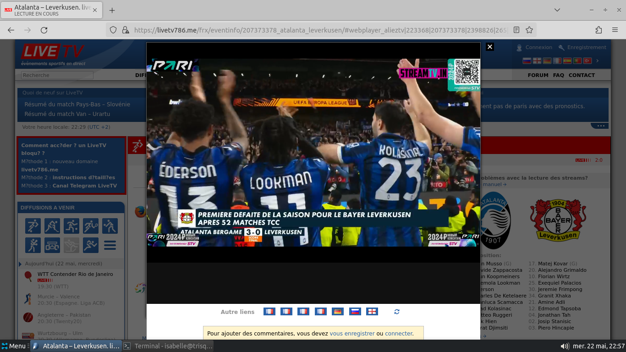Open the Firefox extensions menu
The image size is (626, 352).
pos(599,30)
